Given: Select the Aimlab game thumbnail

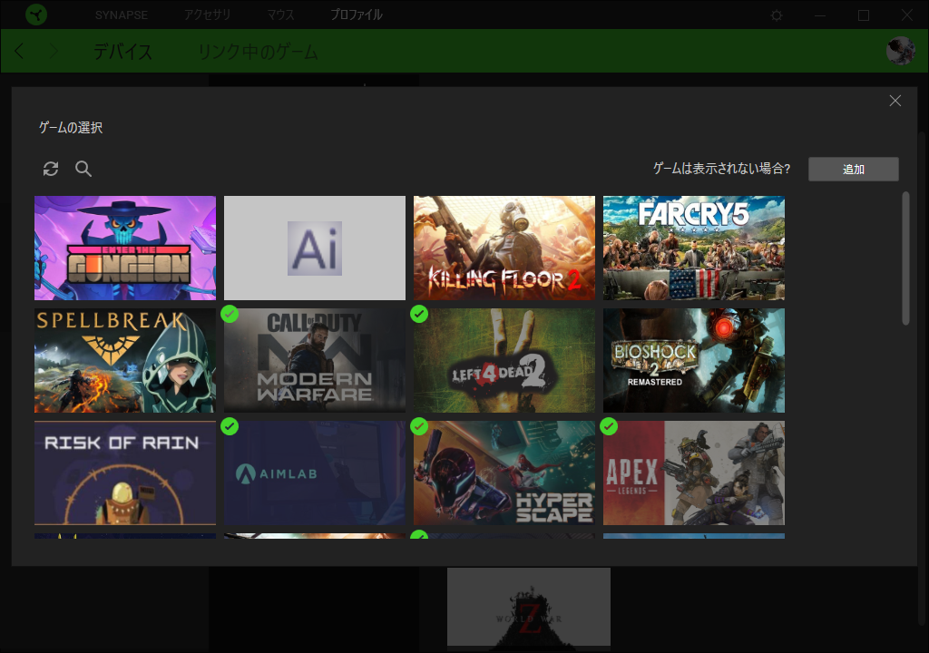Looking at the screenshot, I should 315,473.
